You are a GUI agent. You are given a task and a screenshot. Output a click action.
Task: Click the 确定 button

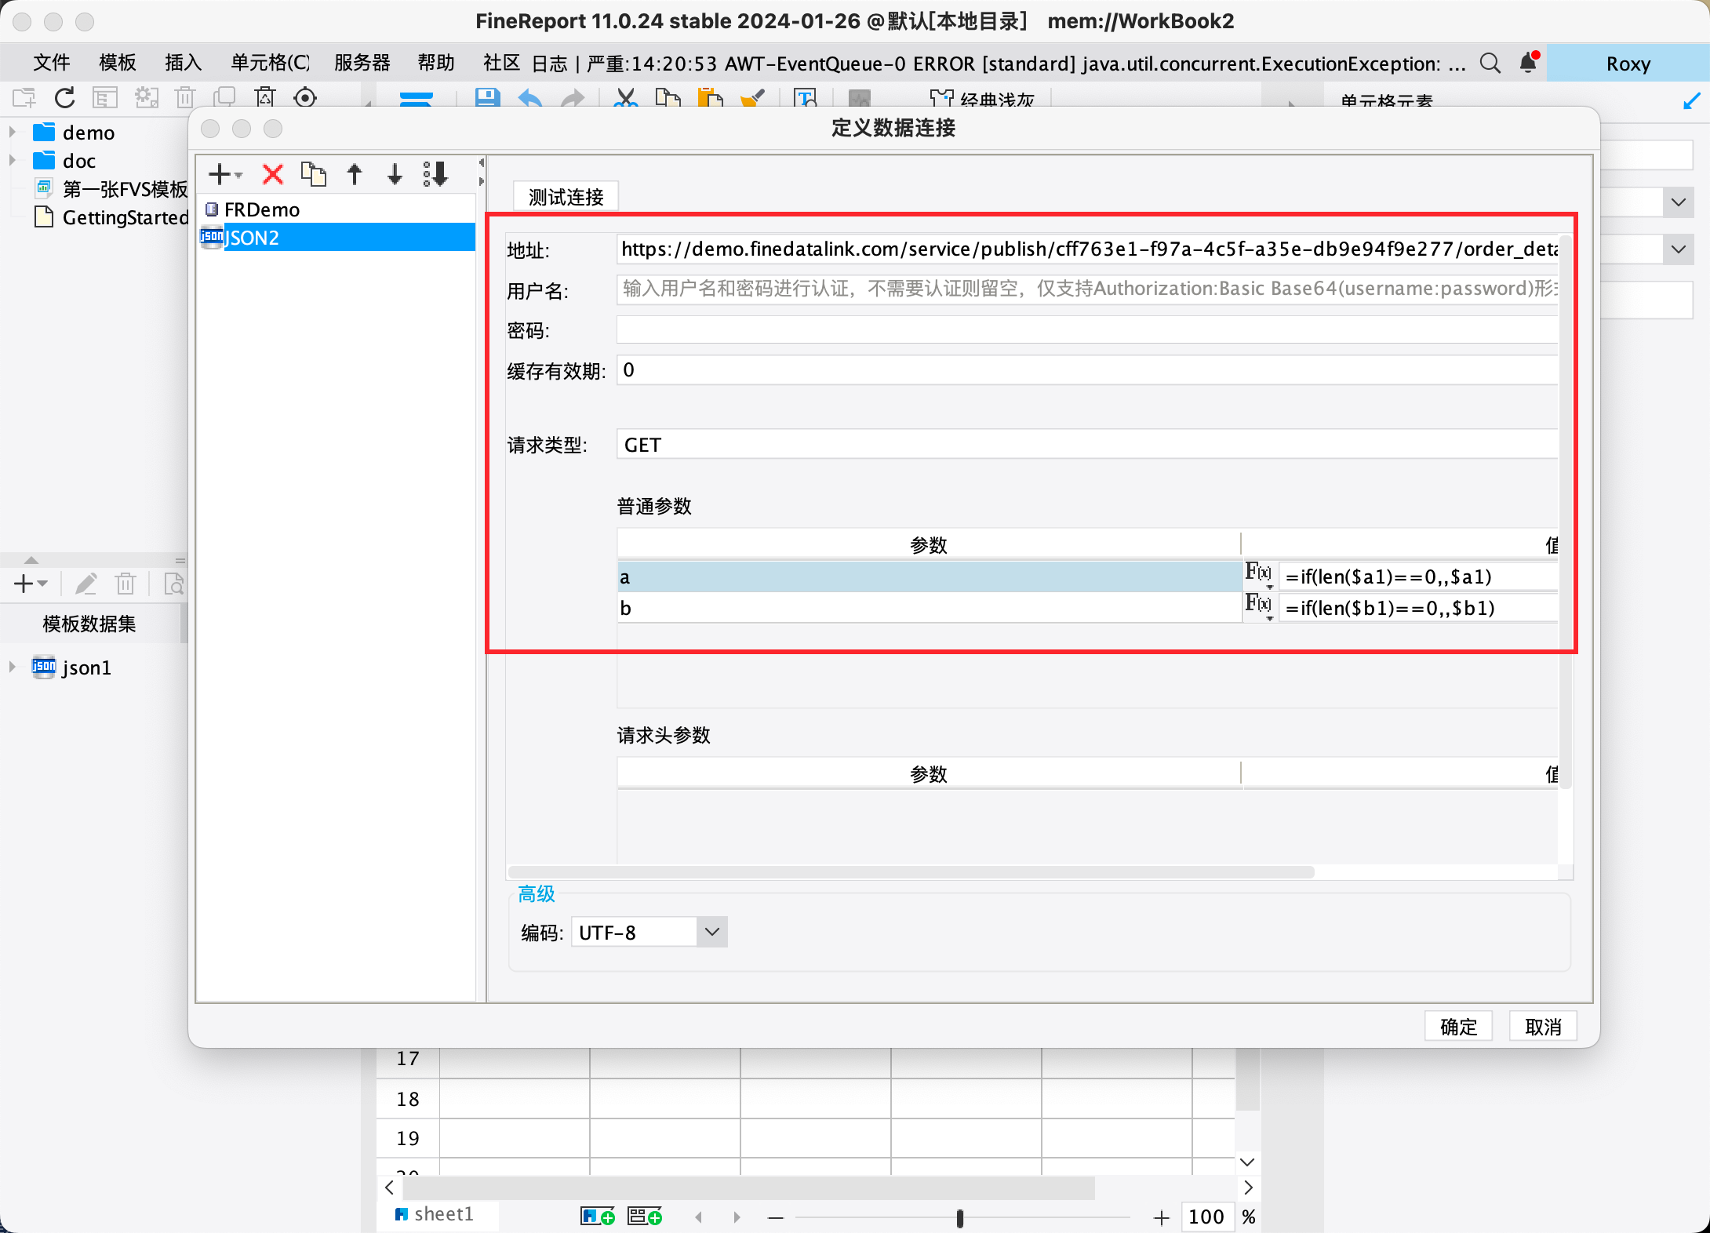(1458, 1027)
